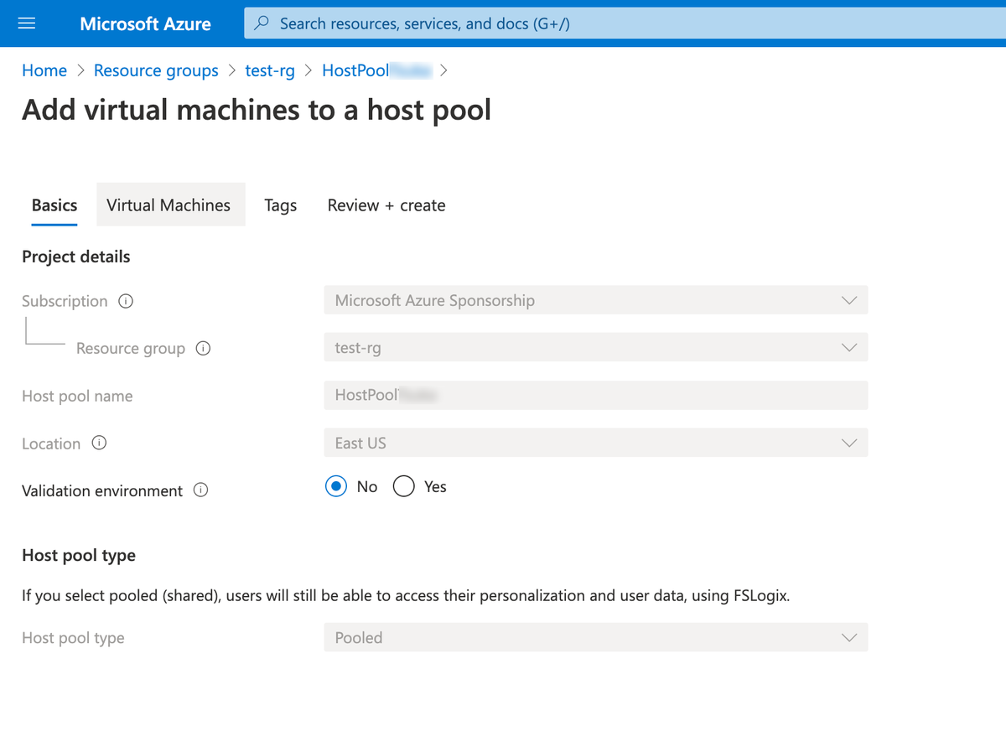Click the FSLogix description sentence
The image size is (1006, 752).
coord(406,596)
